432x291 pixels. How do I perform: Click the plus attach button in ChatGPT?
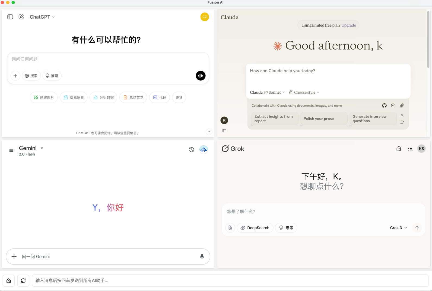click(x=15, y=76)
